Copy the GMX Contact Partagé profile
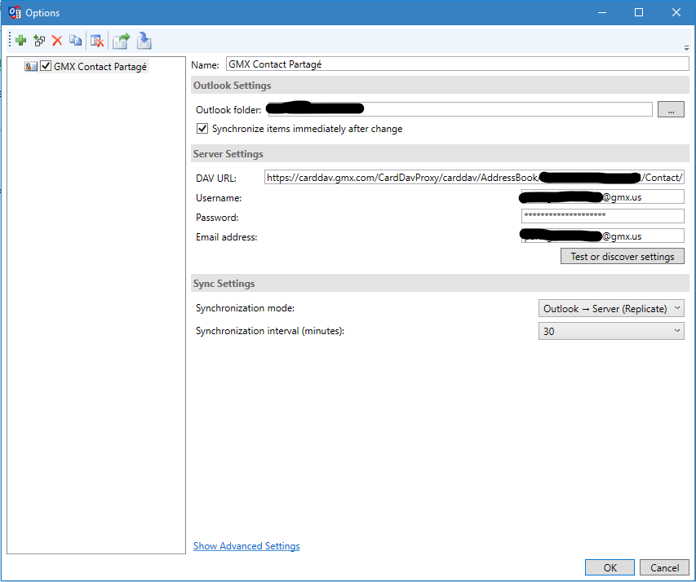 pyautogui.click(x=76, y=40)
